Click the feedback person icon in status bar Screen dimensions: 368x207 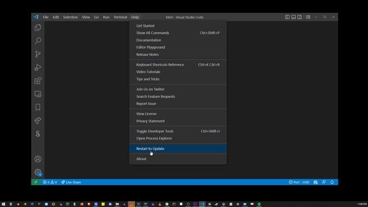(324, 182)
